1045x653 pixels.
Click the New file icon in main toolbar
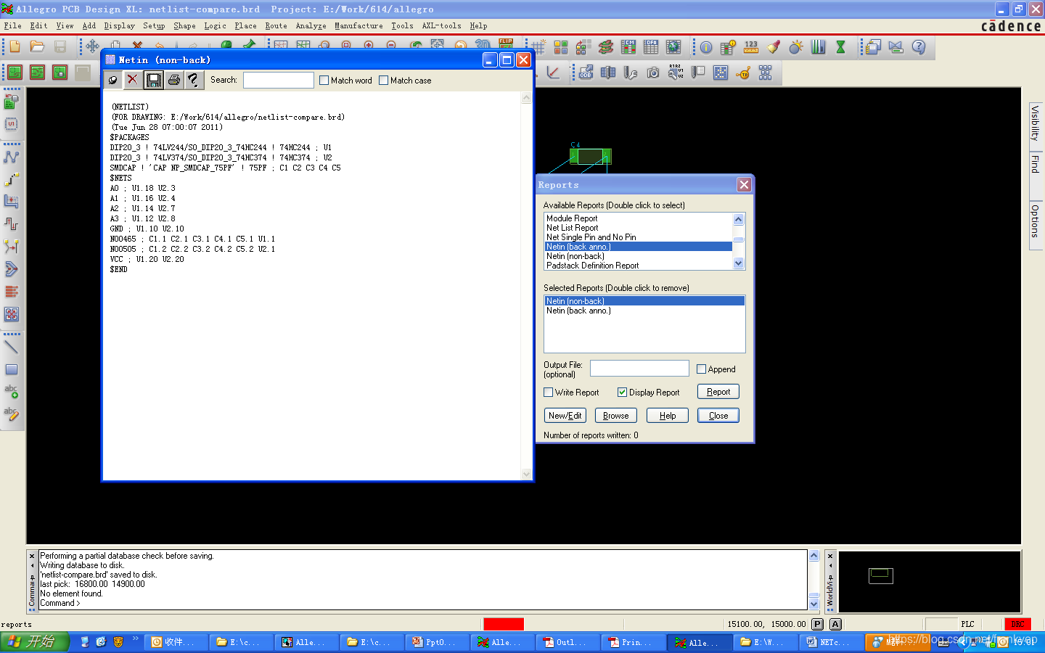click(15, 47)
